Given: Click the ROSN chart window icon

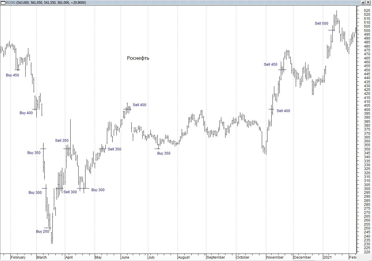Looking at the screenshot, I should tap(3, 2).
